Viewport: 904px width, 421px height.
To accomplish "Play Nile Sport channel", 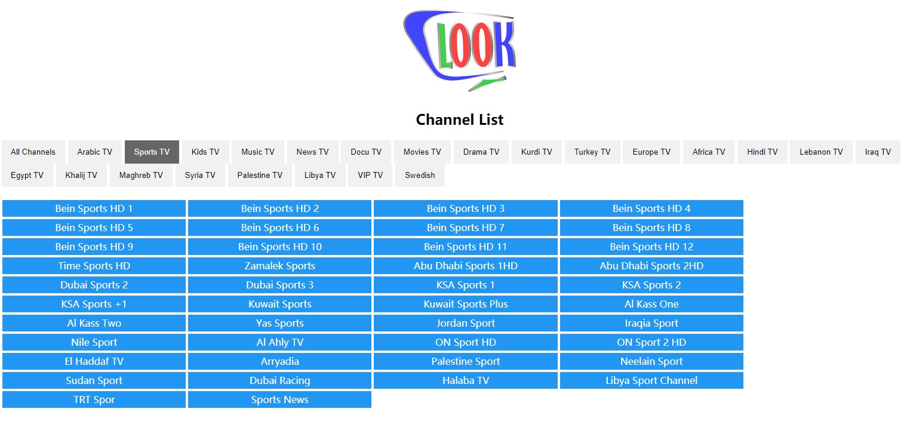I will coord(94,342).
